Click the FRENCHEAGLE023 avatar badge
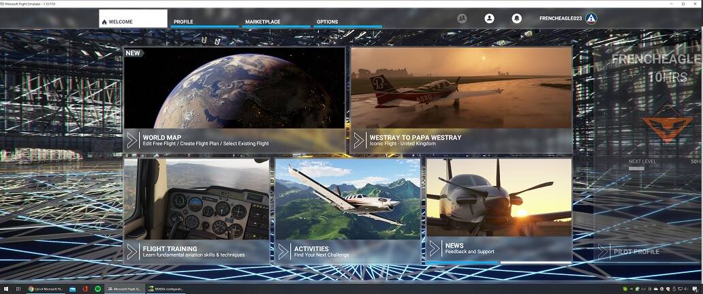Image resolution: width=703 pixels, height=294 pixels. click(591, 18)
